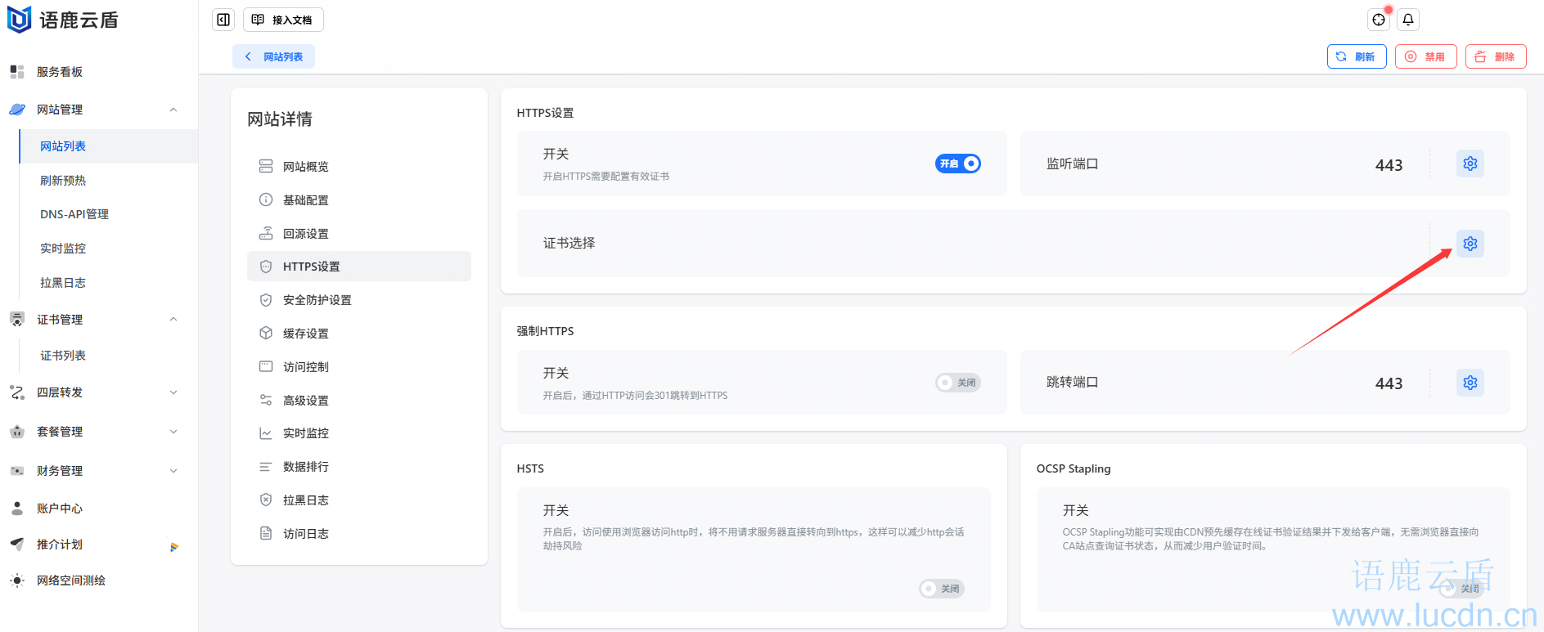Select 安全防护设置 in website details menu
The image size is (1544, 632).
317,300
